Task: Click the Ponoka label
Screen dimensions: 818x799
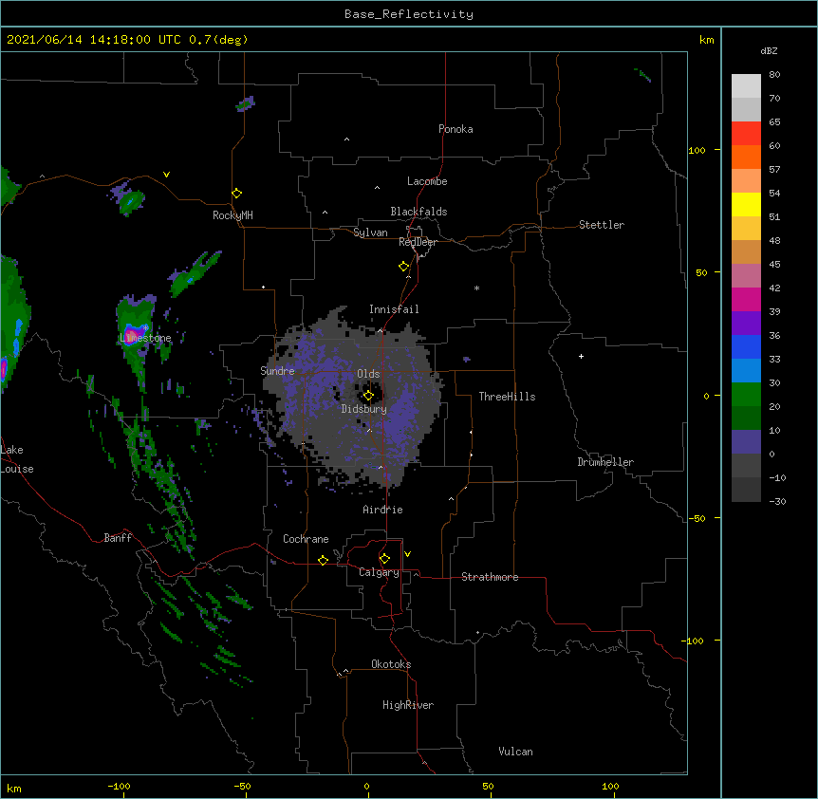Action: [455, 129]
